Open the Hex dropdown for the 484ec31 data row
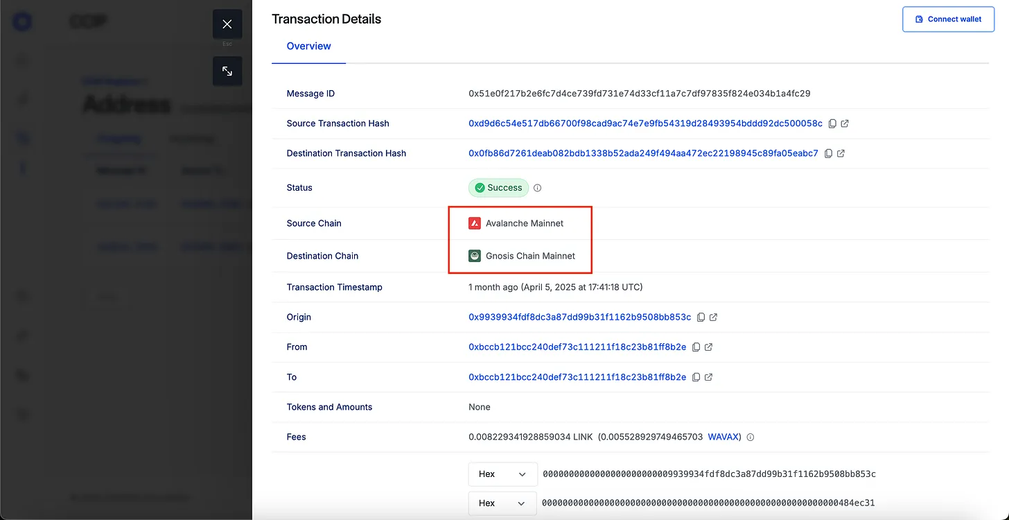The width and height of the screenshot is (1009, 520). pyautogui.click(x=502, y=503)
